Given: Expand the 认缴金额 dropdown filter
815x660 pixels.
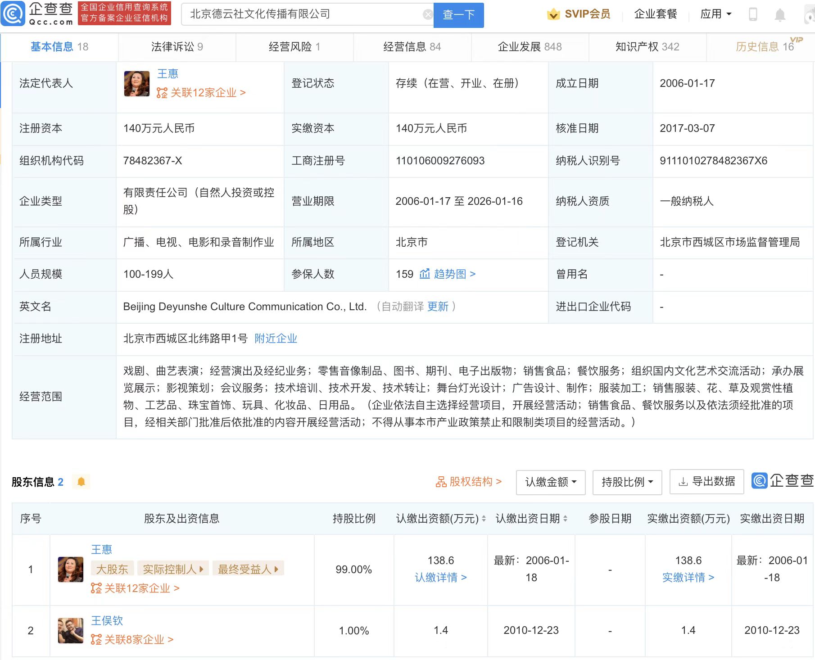Looking at the screenshot, I should [x=551, y=482].
